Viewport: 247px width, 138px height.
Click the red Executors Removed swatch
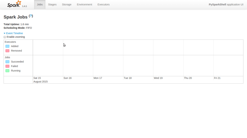[x=7, y=51]
